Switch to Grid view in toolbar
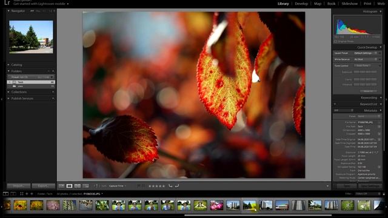388x218 pixels. [61, 186]
